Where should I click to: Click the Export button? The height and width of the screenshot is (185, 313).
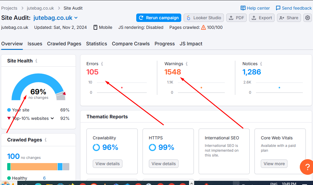point(262,18)
